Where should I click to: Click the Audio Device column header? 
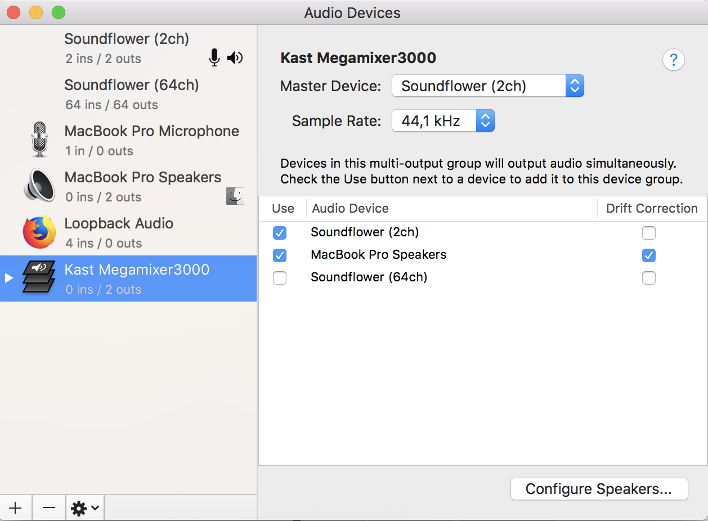pos(350,209)
